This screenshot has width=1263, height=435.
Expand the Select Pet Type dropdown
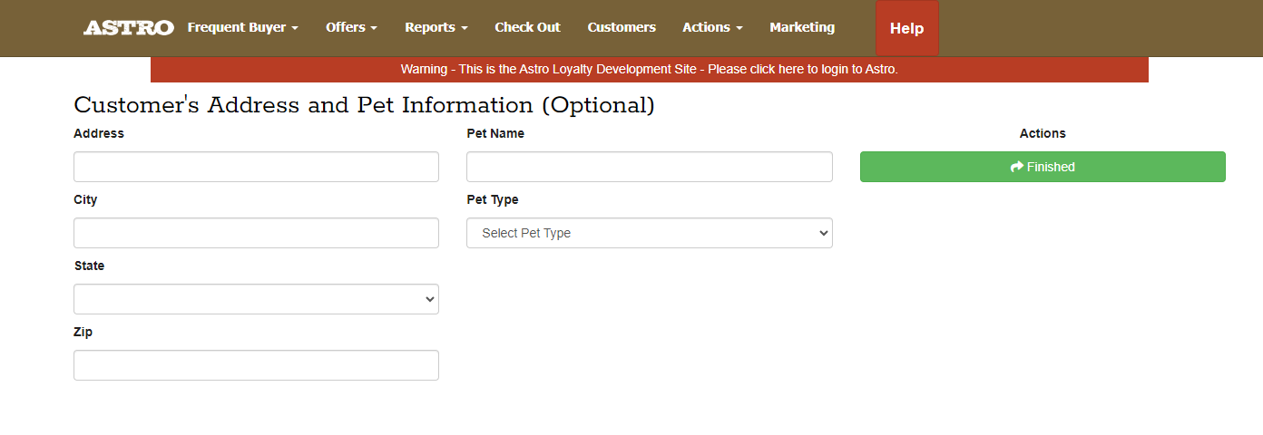649,233
